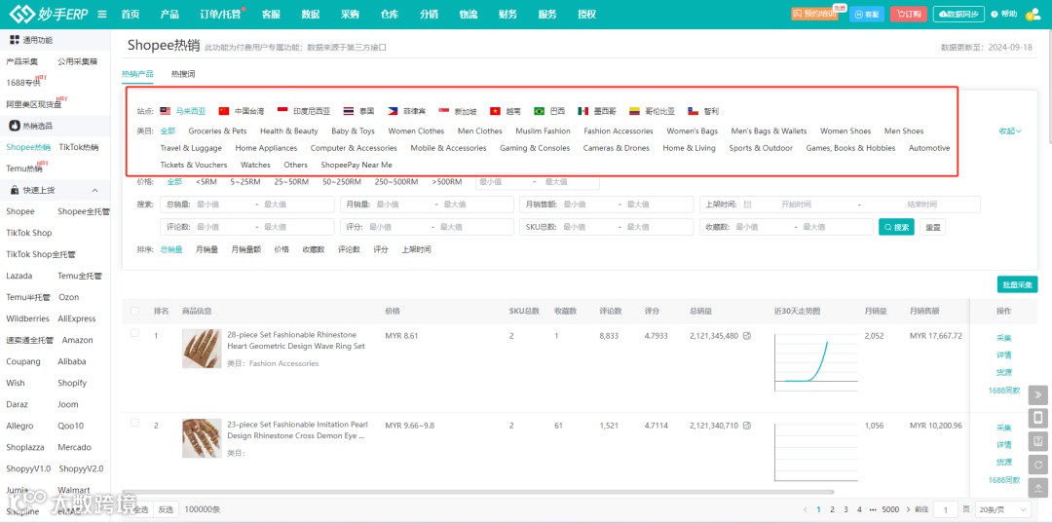Screen dimensions: 1052x523
Task: Select the Colombia flag site 哥伦比亚
Action: click(652, 111)
